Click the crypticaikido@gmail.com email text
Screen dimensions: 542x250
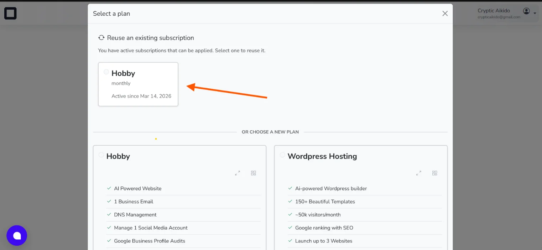click(x=498, y=16)
